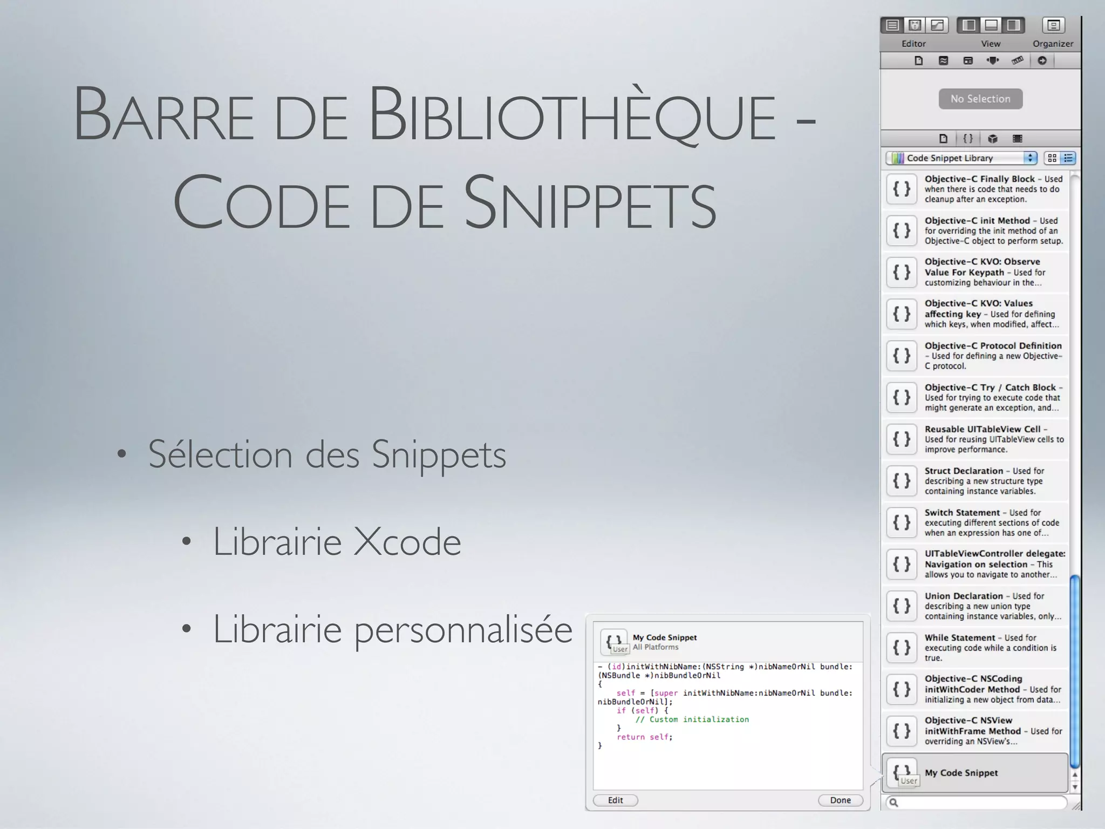Show the File inspector tab

(x=919, y=60)
